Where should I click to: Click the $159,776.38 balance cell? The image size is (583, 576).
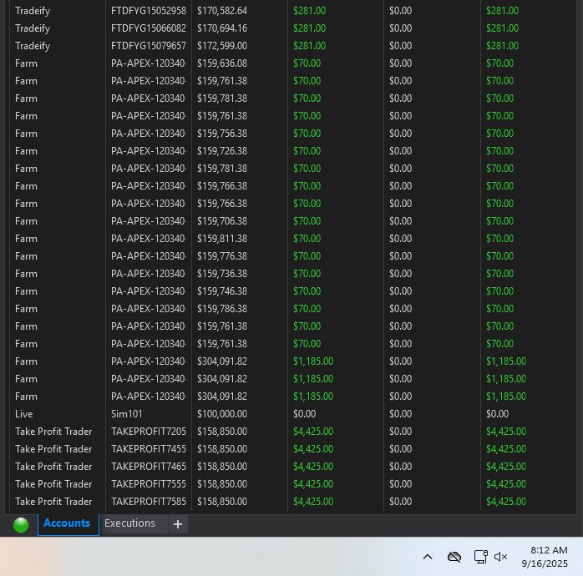pos(222,256)
